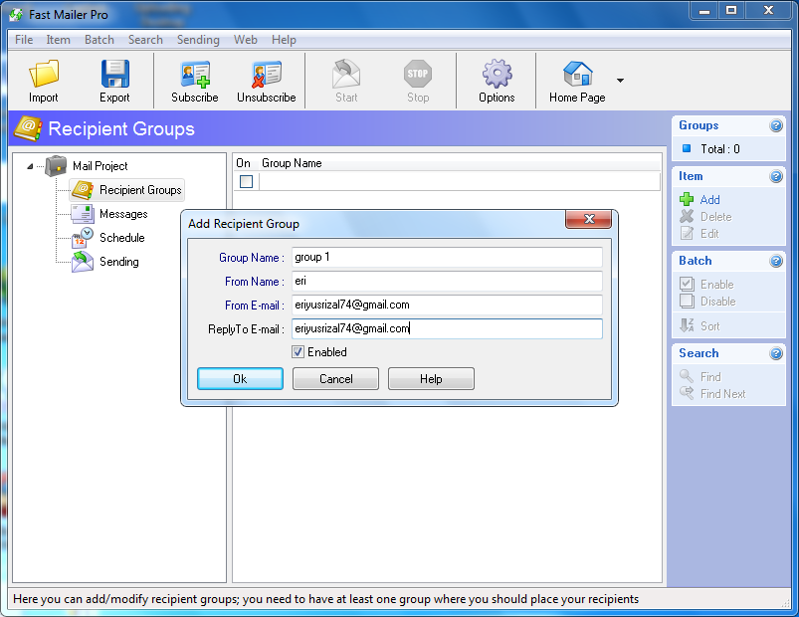Open the Sending menu
The height and width of the screenshot is (617, 799).
click(x=198, y=39)
